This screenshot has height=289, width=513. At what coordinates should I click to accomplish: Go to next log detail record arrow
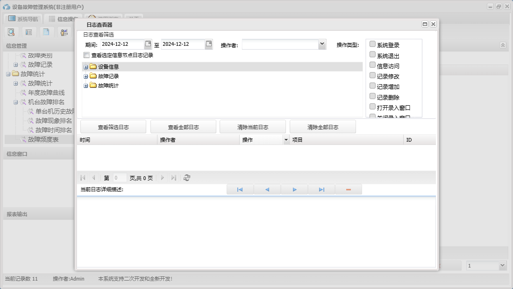(294, 189)
